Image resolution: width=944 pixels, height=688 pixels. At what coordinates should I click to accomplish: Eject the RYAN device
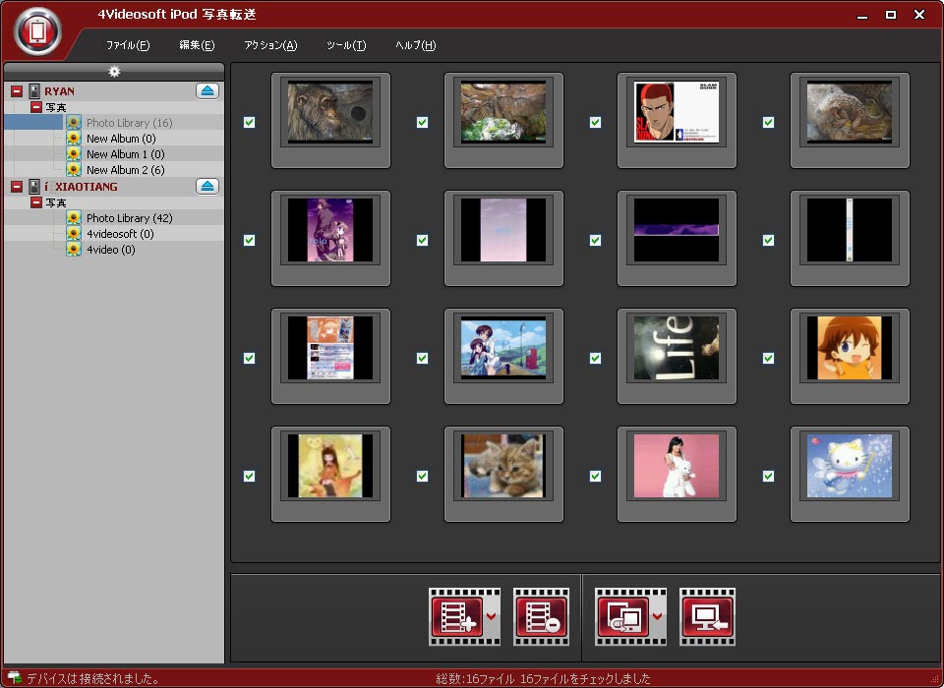206,91
